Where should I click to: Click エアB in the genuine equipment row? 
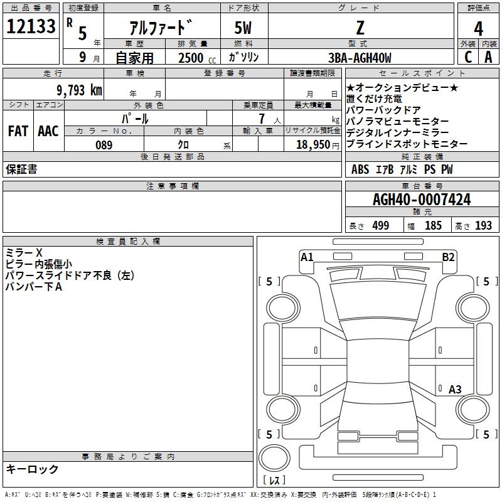tap(385, 169)
